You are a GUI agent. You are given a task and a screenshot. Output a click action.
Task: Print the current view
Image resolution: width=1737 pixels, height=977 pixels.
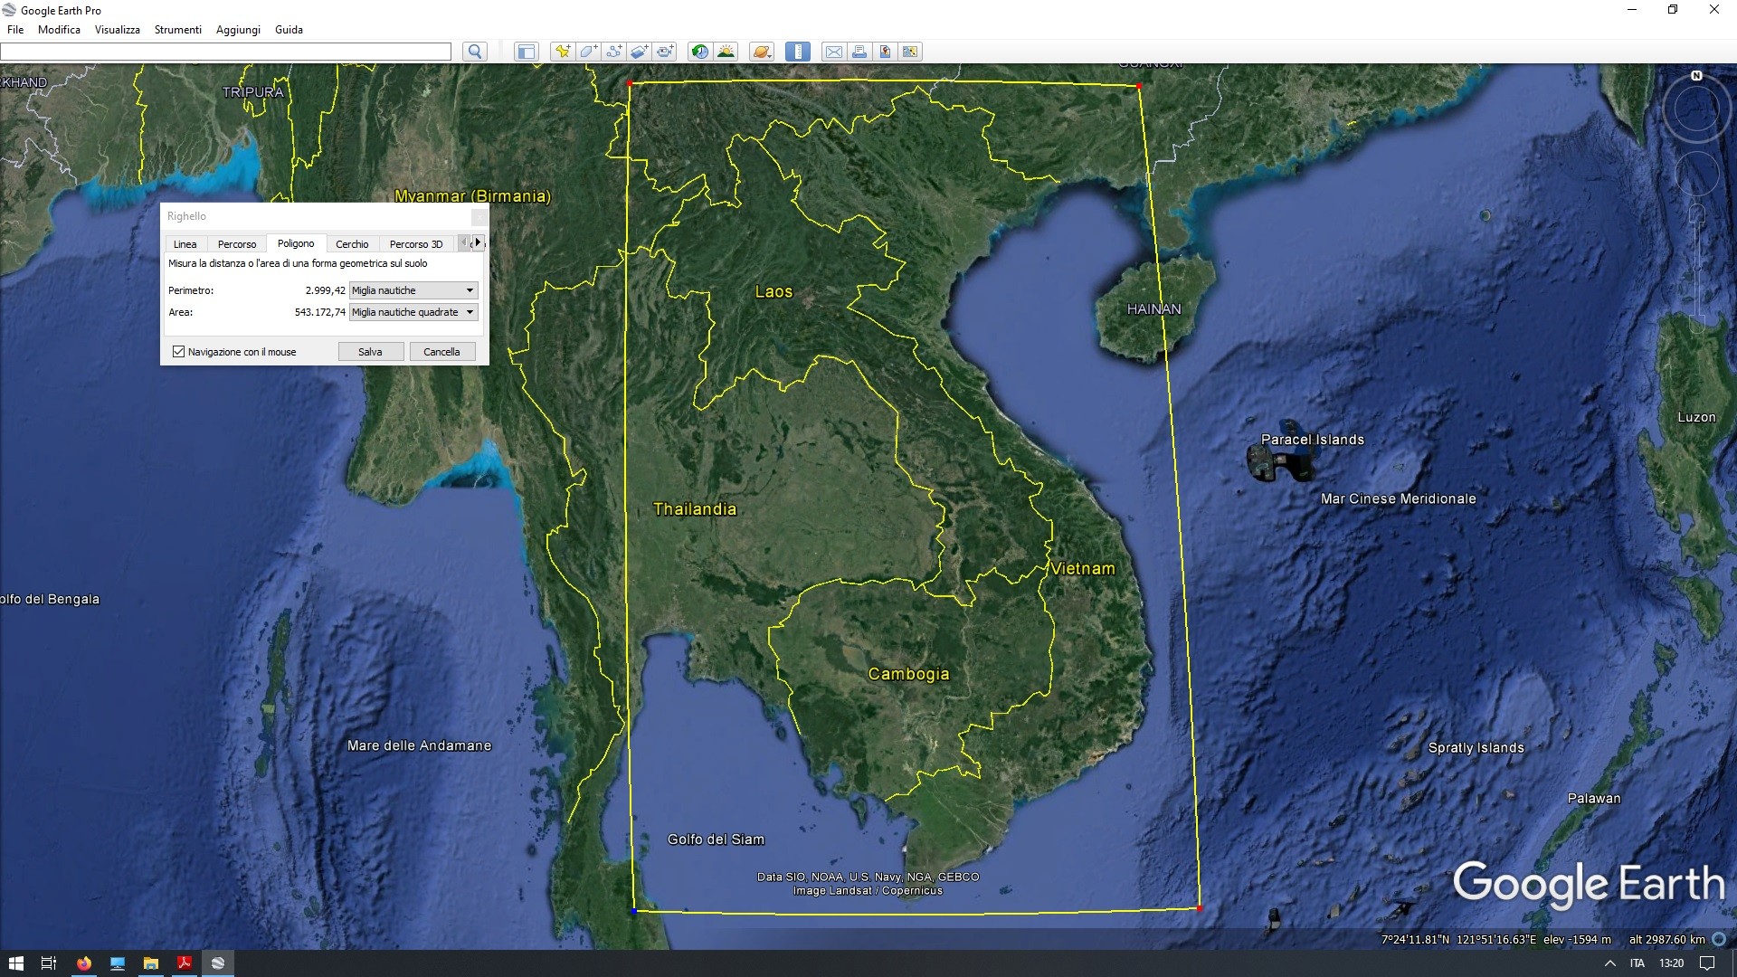(859, 52)
